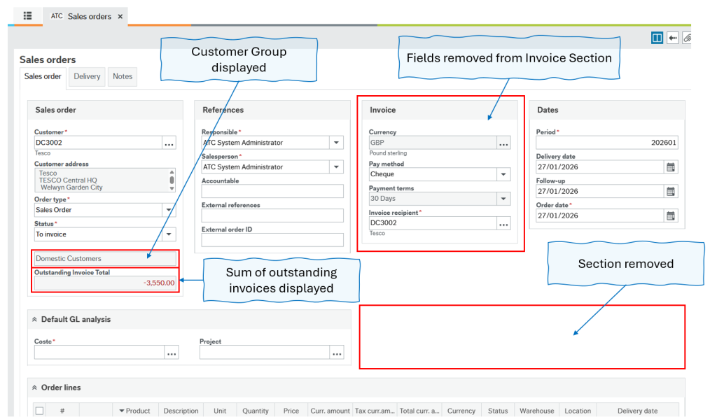Open the Follow-up calendar picker
The height and width of the screenshot is (417, 717).
click(671, 191)
